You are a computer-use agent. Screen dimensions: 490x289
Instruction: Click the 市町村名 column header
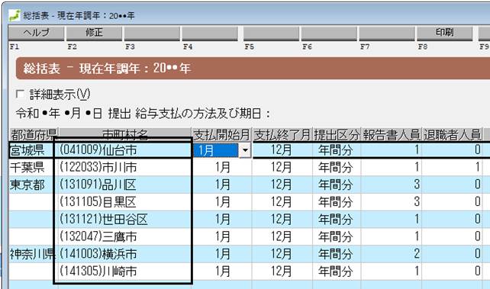[x=125, y=135]
